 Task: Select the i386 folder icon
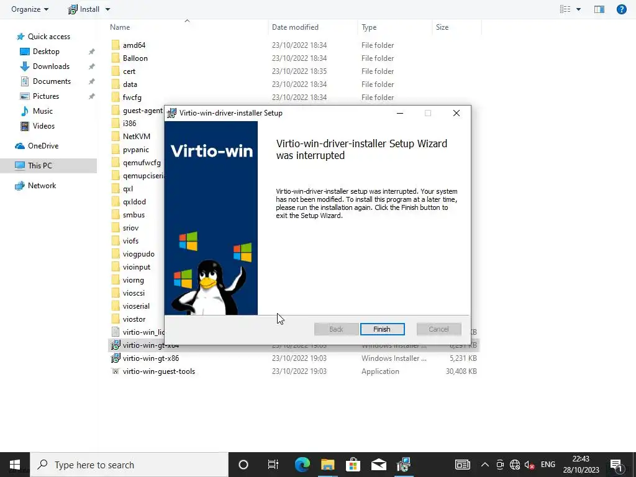[x=116, y=124]
